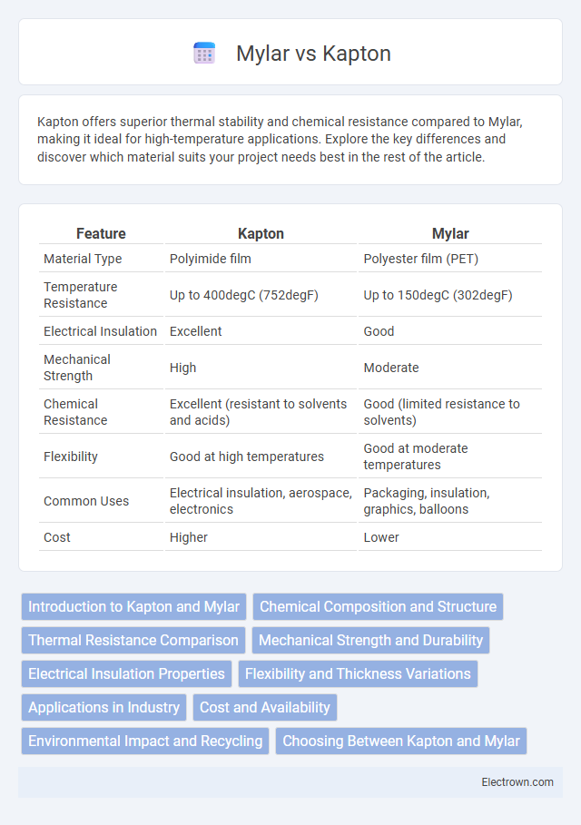Screen dimensions: 581x825
Task: Select the Polyimide film table cell
Action: pyautogui.click(x=210, y=259)
